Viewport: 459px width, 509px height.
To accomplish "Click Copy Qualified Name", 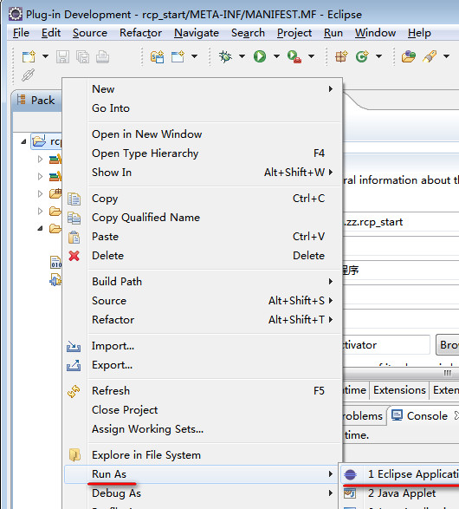I will pos(215,218).
